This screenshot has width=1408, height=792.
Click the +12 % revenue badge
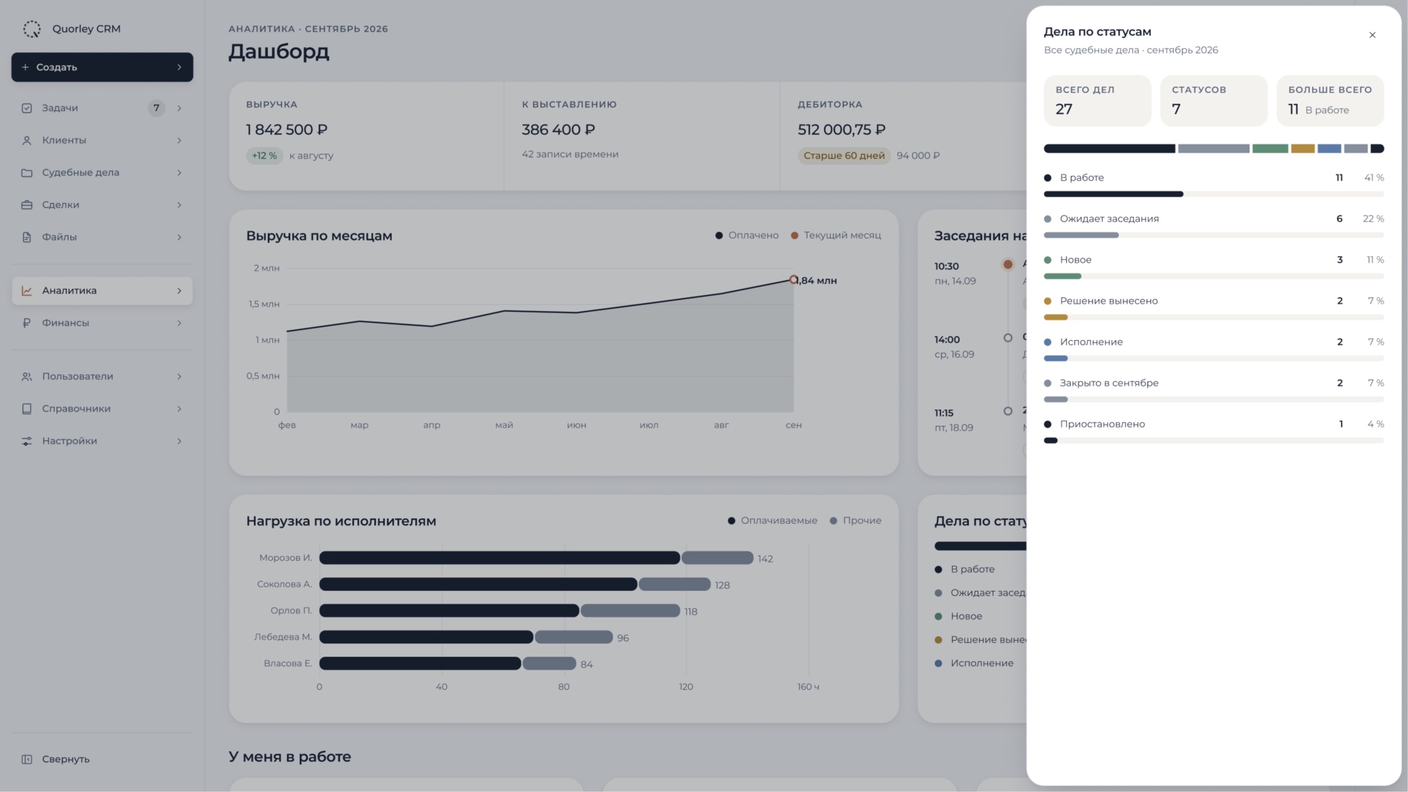tap(265, 156)
